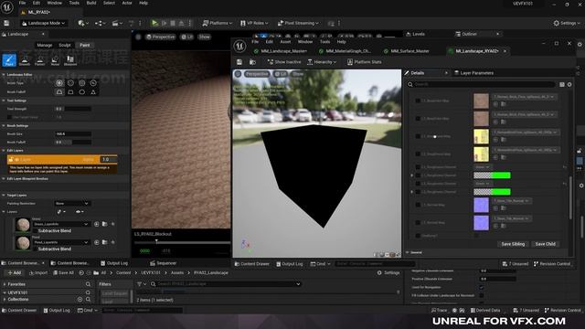Screen dimensions: 585x329
Task: Open Platforms dropdown in toolbar
Action: 218,23
